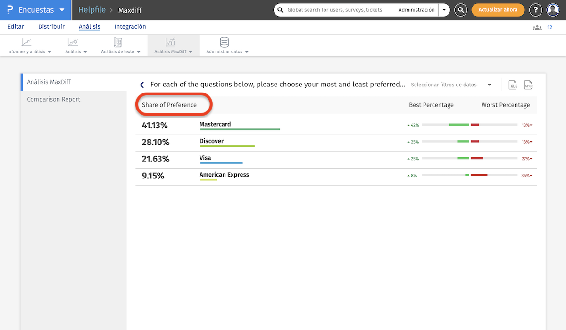
Task: Switch to the Distribuir tab
Action: pyautogui.click(x=51, y=27)
